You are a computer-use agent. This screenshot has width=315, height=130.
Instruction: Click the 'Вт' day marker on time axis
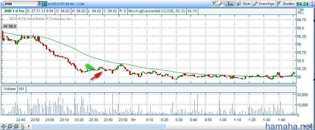[133, 120]
